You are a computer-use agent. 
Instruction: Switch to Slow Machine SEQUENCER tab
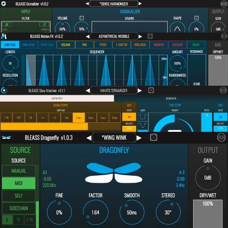[x=171, y=98]
